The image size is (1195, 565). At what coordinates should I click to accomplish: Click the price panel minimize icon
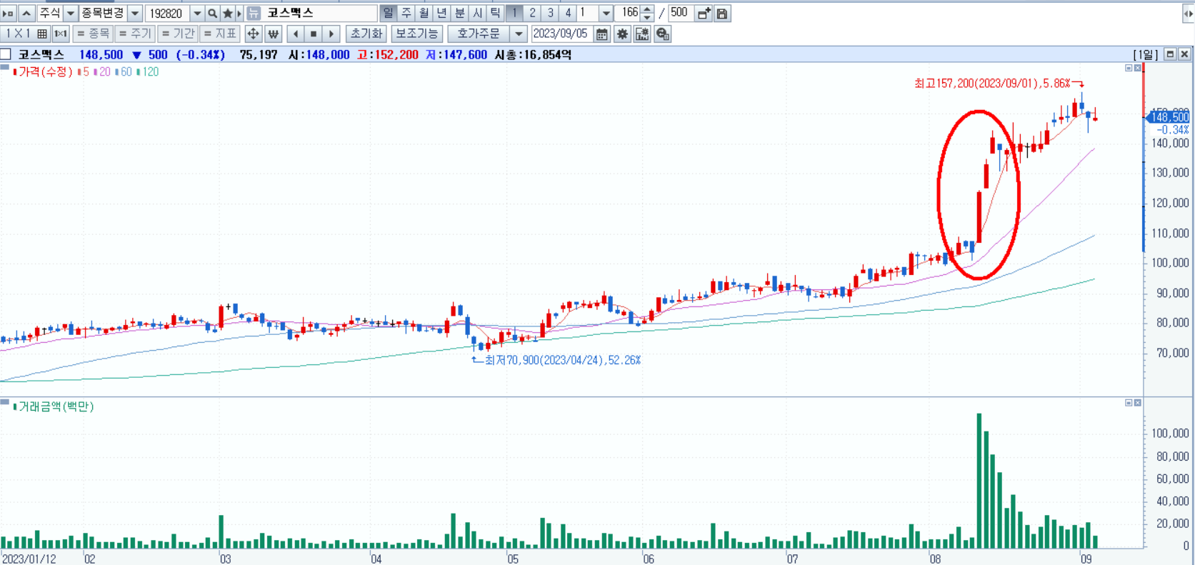[1129, 68]
